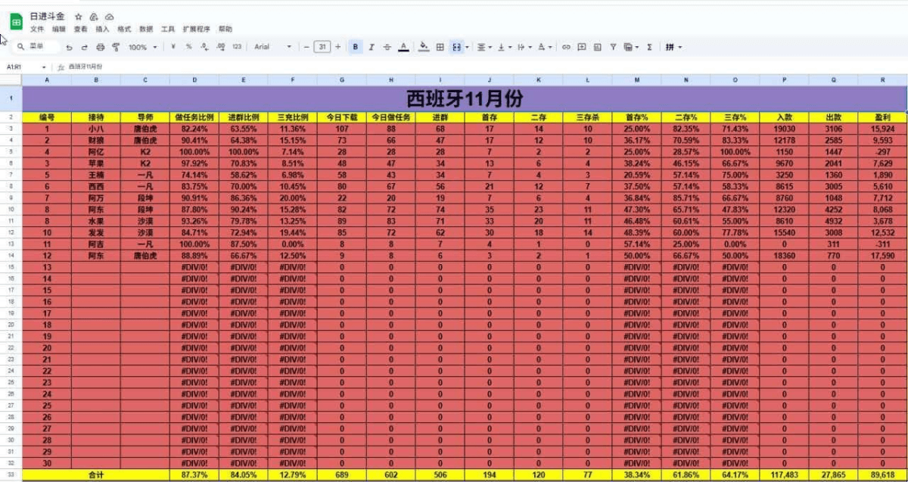Image resolution: width=908 pixels, height=482 pixels.
Task: Click the create filter icon
Action: coord(613,47)
